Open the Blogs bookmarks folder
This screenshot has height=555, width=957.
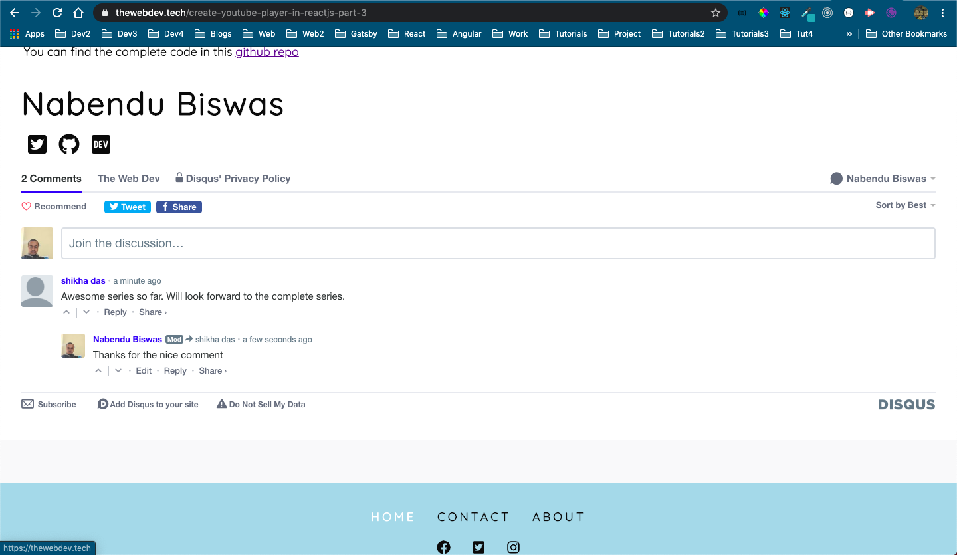click(213, 33)
